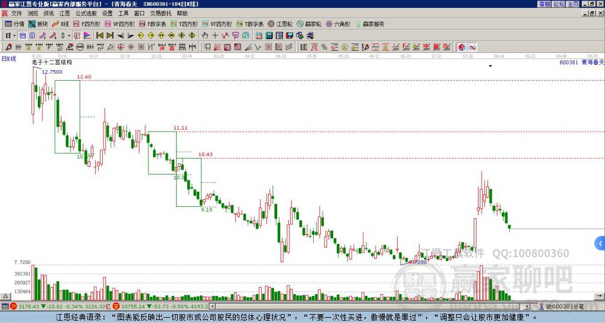Screen dimensions: 605x323
Task: Click the gold 金 circle icon
Action: (344, 47)
